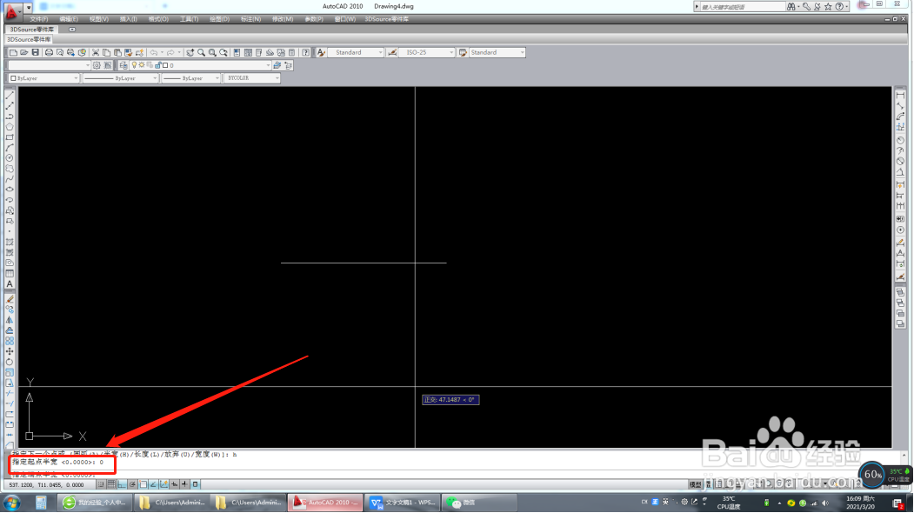This screenshot has width=914, height=513.
Task: Toggle Quick Properties in status bar
Action: tap(196, 483)
